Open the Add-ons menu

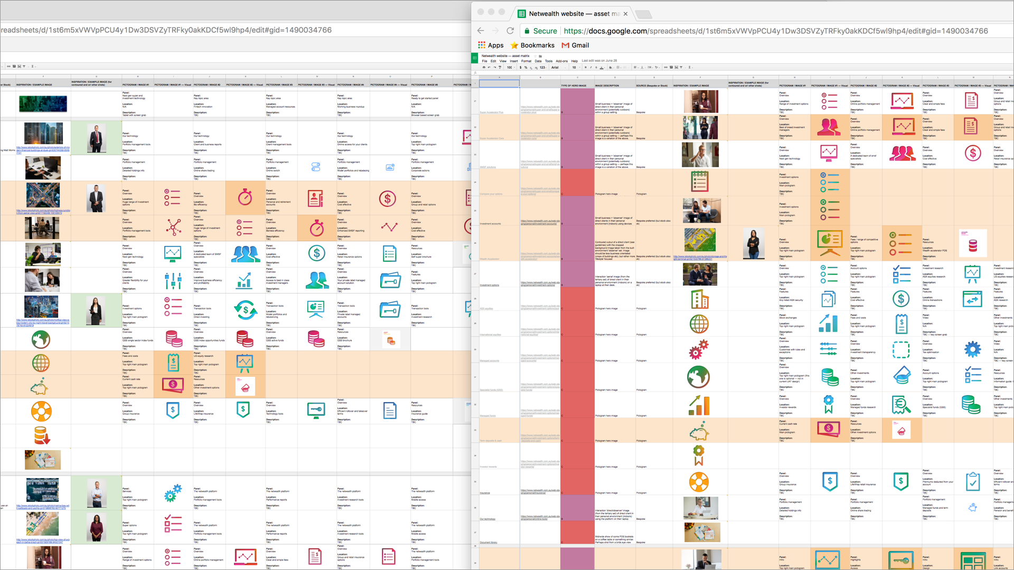[561, 61]
